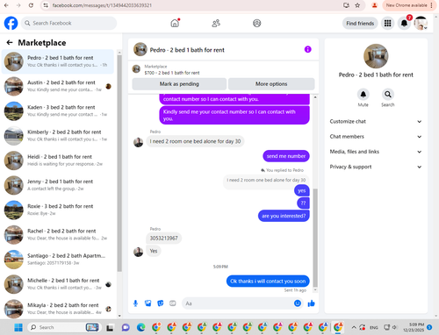
Task: Open Kaden - 3 bed 2 bath conversation
Action: (58, 111)
